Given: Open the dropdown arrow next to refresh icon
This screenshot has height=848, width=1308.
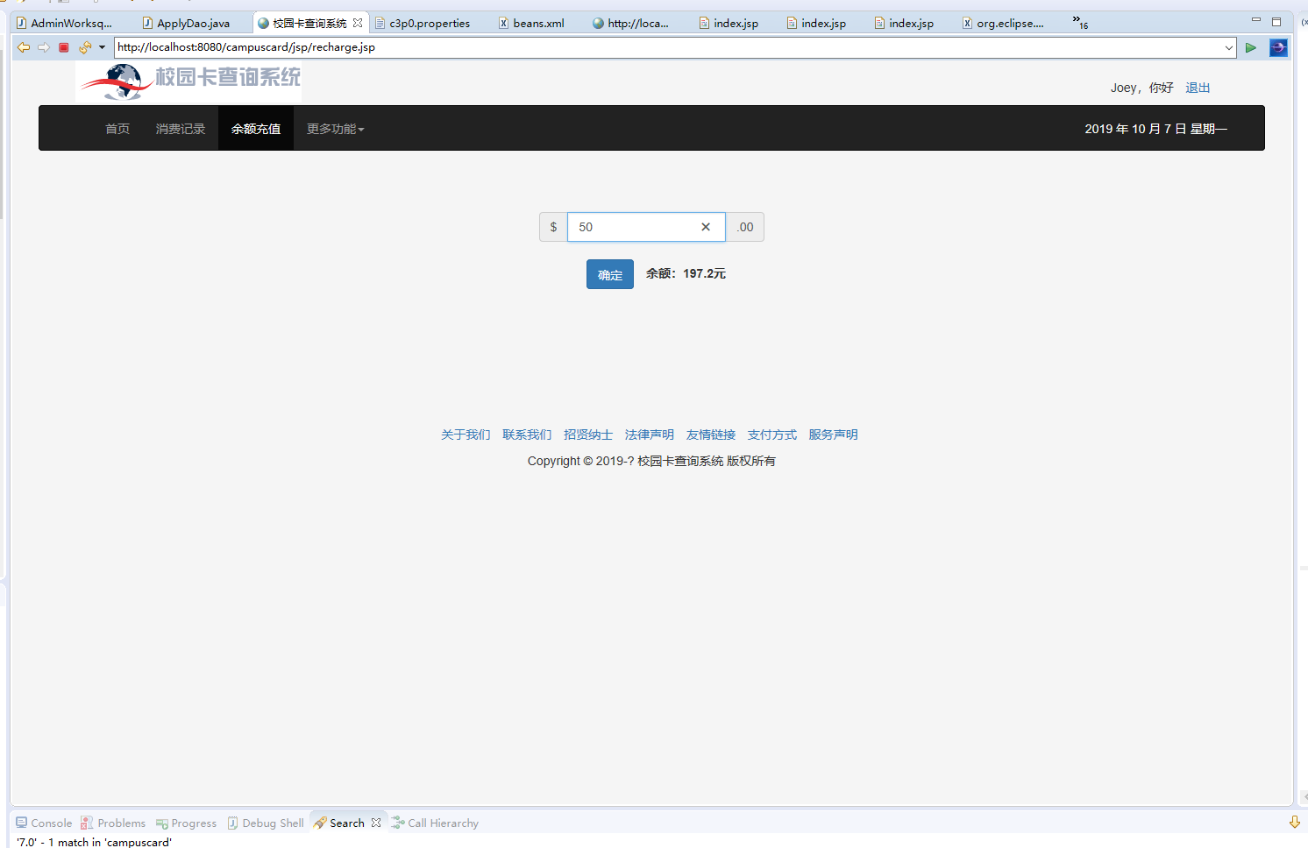Looking at the screenshot, I should pos(102,47).
